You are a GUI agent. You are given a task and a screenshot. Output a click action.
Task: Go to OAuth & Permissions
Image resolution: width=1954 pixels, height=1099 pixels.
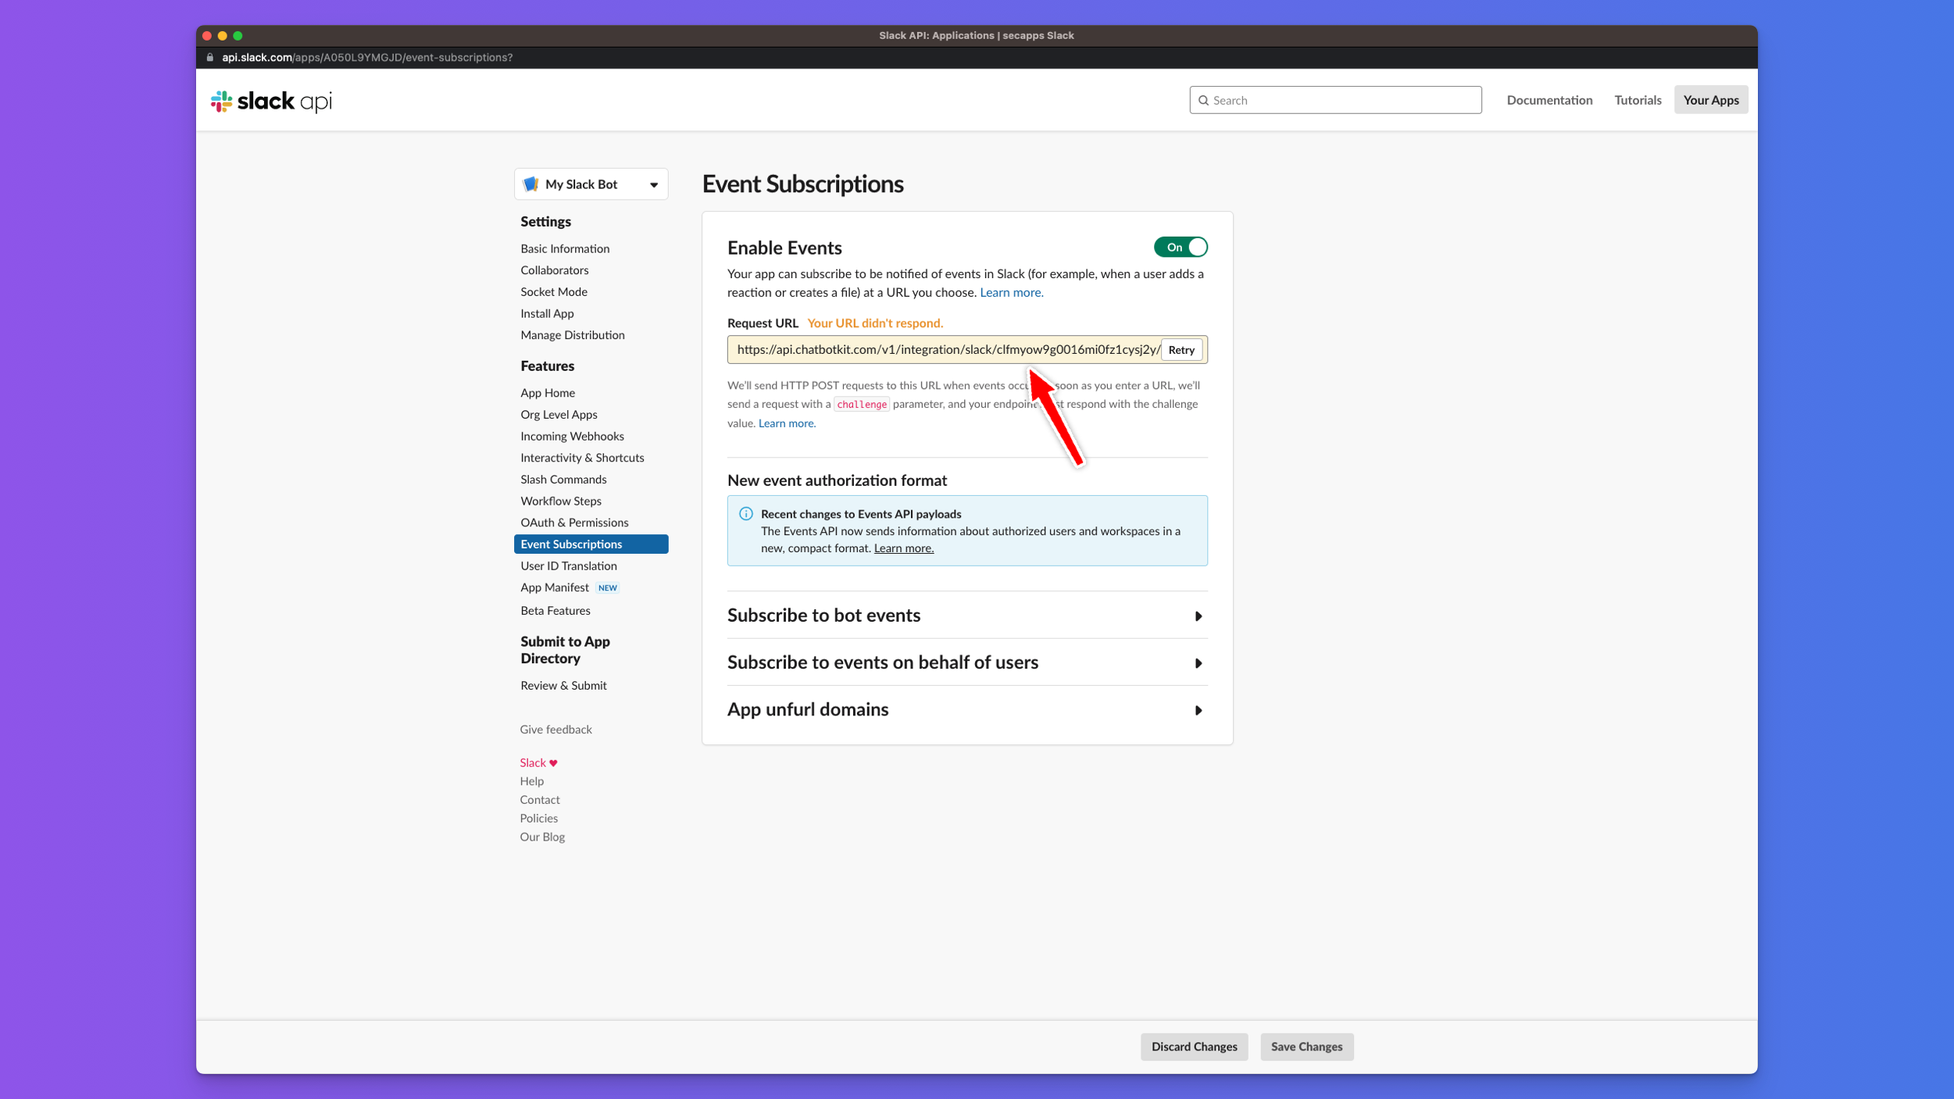(574, 523)
